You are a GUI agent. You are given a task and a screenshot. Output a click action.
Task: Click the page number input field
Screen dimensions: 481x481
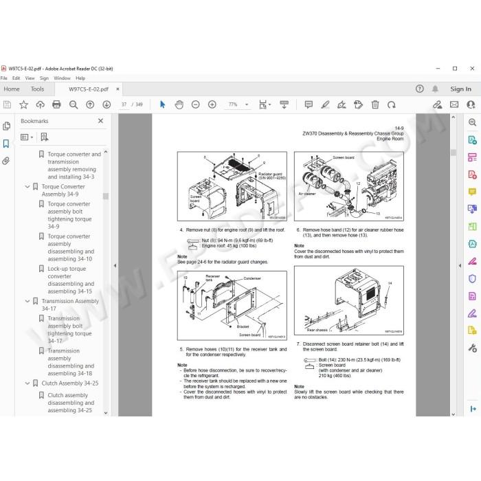tap(124, 104)
